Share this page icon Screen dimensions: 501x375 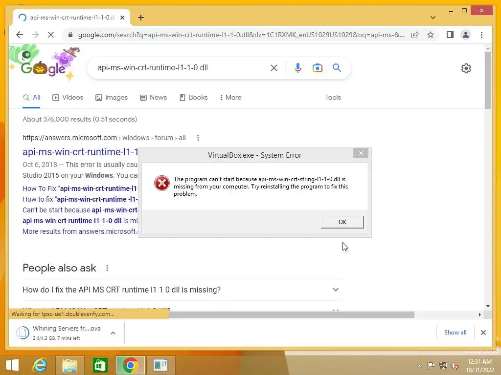[x=415, y=35]
